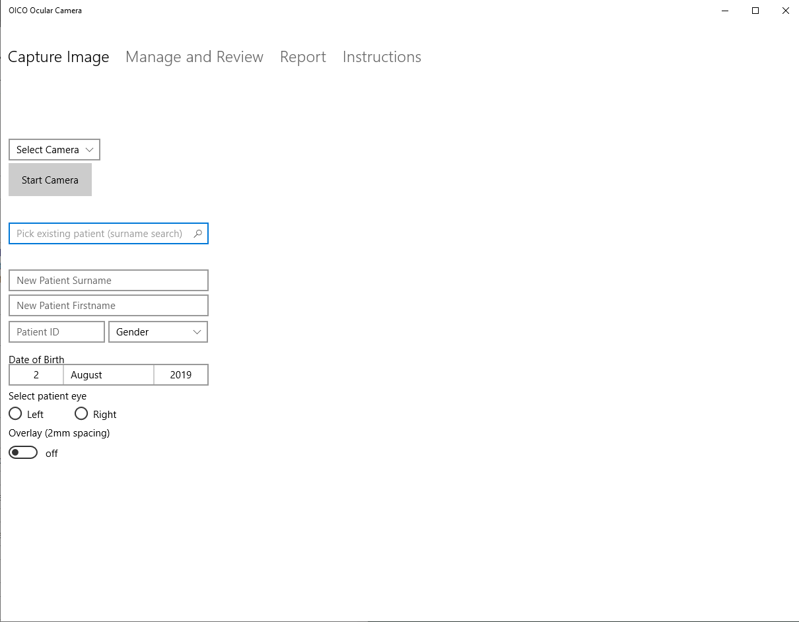The width and height of the screenshot is (799, 622).
Task: Click the magnifier icon in patient search box
Action: pos(198,233)
